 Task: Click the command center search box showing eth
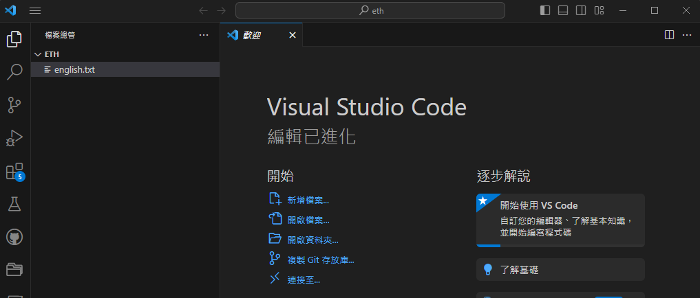(x=370, y=11)
